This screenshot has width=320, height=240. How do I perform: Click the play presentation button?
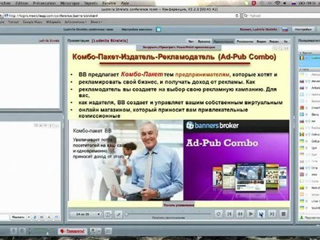coord(251,214)
